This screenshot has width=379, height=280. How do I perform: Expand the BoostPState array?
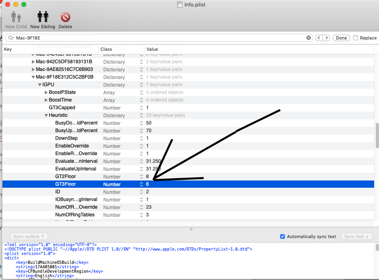click(x=46, y=92)
